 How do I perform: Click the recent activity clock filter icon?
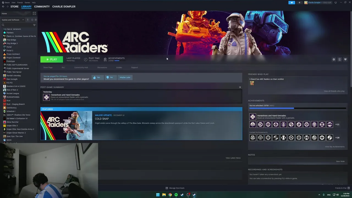[x=32, y=20]
